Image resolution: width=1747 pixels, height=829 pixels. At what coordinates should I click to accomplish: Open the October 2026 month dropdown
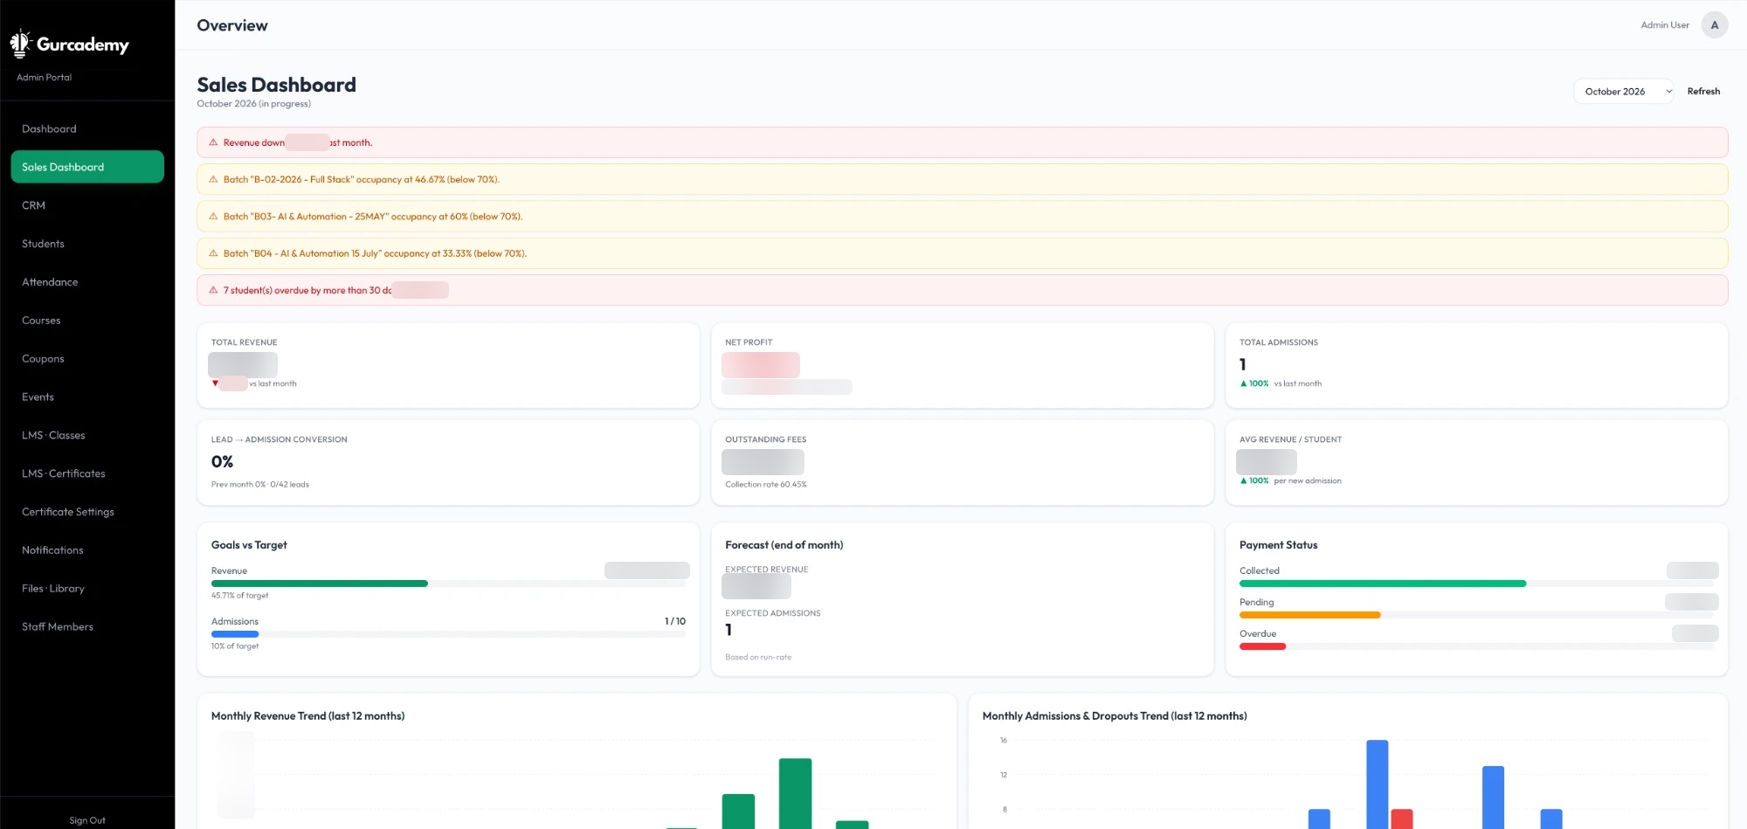1623,91
